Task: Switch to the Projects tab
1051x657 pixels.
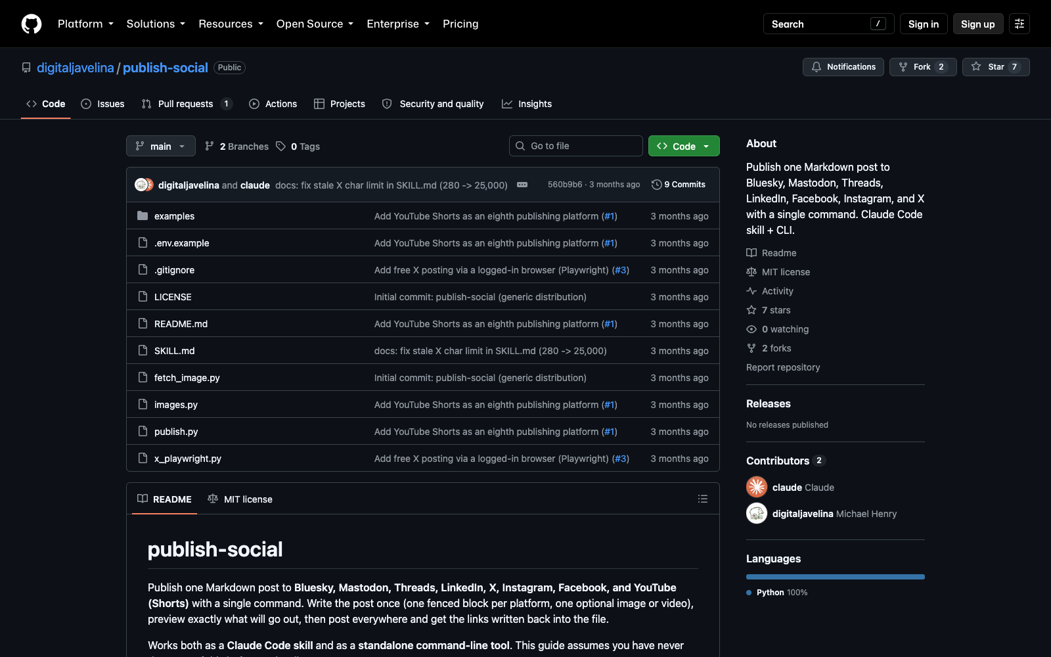Action: [340, 104]
